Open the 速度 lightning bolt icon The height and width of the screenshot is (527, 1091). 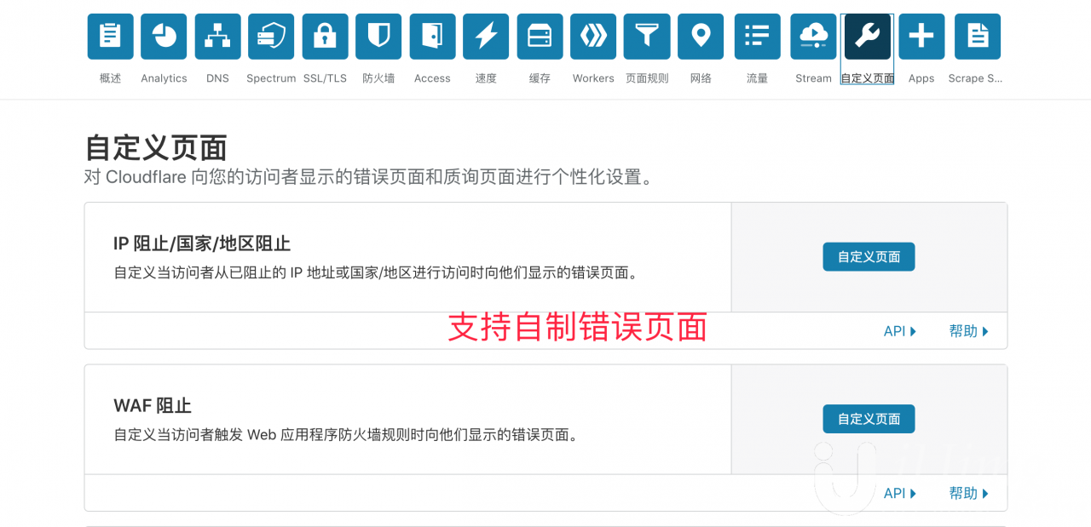click(x=486, y=37)
